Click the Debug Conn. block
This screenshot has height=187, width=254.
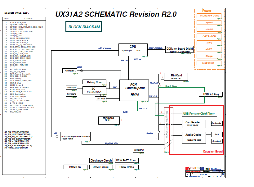[95, 82]
